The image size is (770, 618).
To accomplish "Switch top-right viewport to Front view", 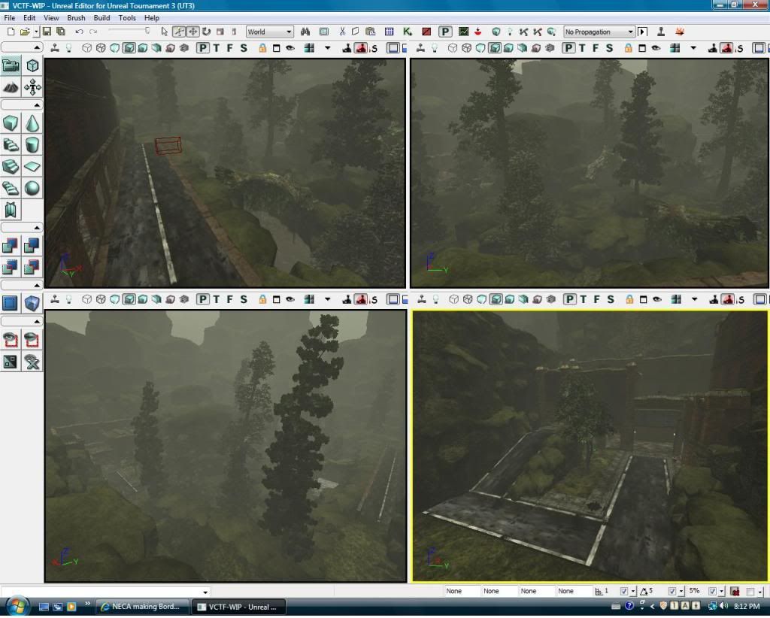I will point(596,48).
